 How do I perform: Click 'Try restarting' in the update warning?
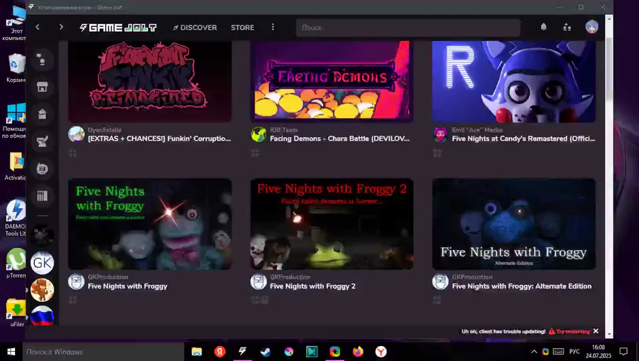click(x=569, y=331)
